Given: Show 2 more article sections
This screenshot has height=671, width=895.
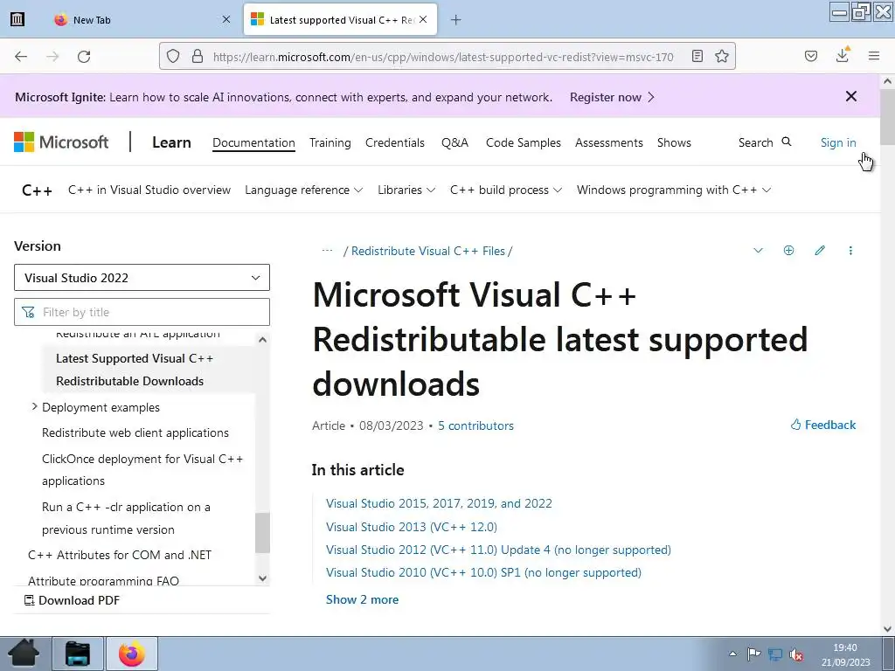Looking at the screenshot, I should coord(362,599).
